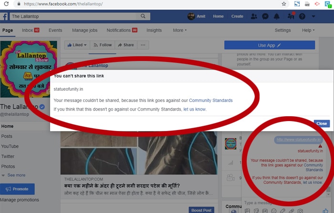Viewport: 334px width, 213px height.
Task: Expand the More dropdown
Action: coord(179,30)
